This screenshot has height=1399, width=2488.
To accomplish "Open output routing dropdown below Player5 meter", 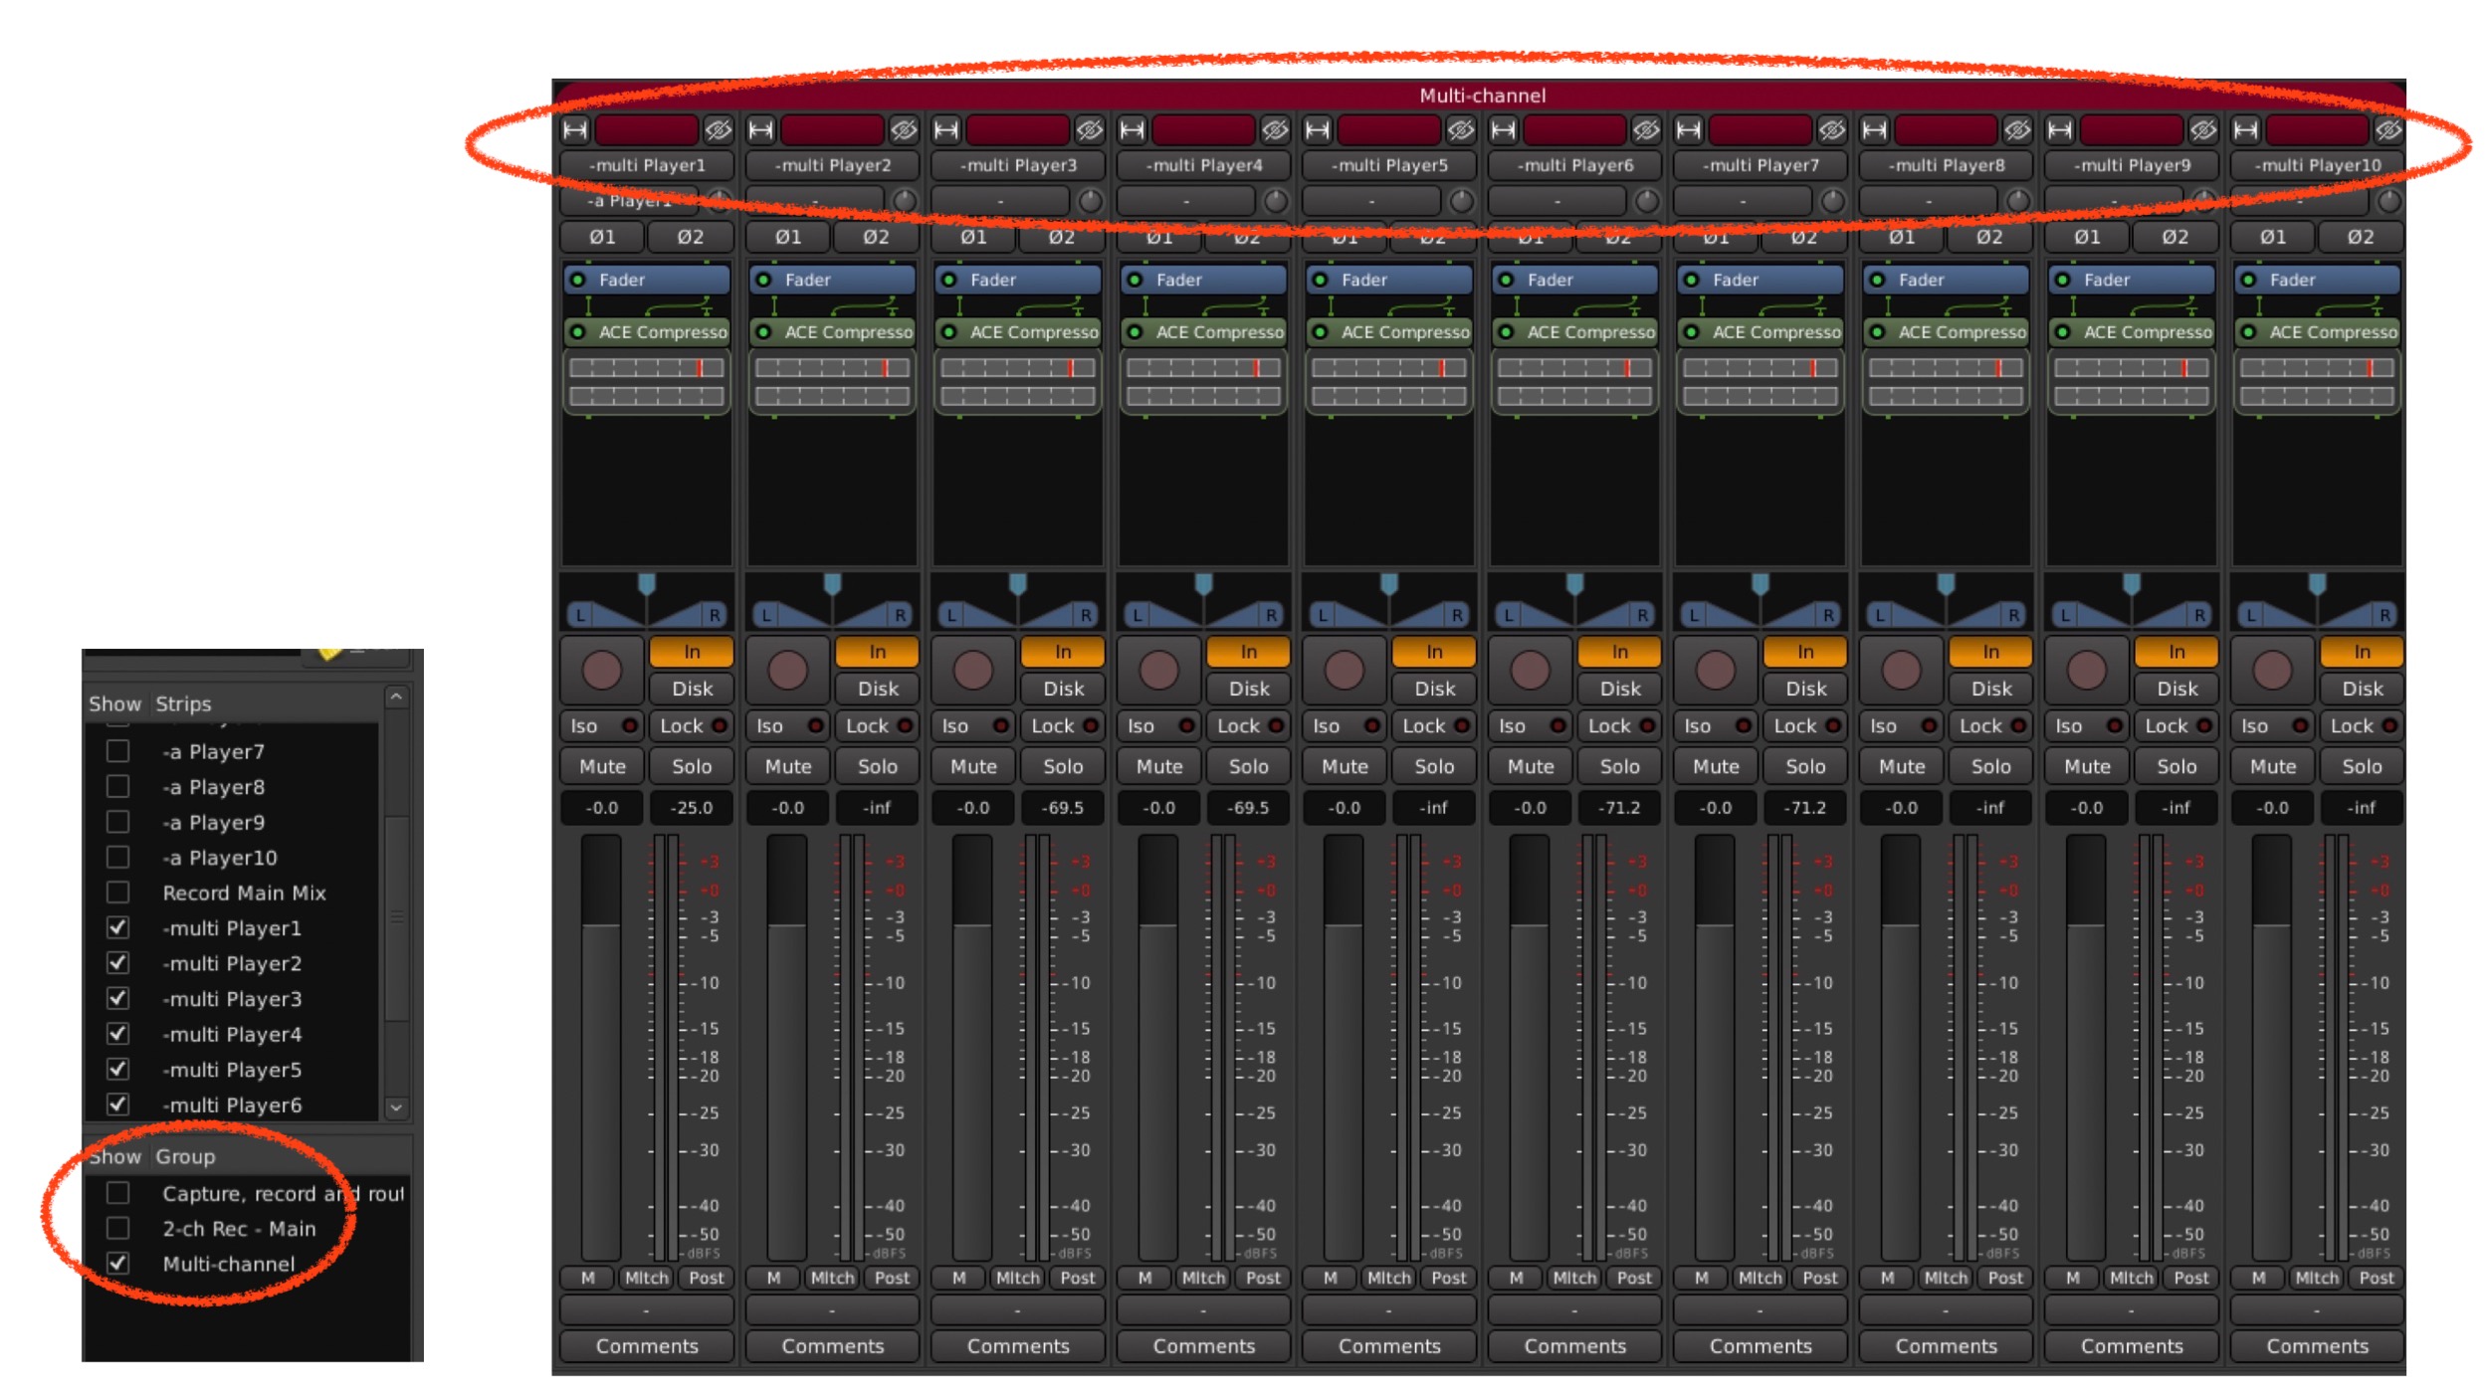I will tap(1389, 1310).
